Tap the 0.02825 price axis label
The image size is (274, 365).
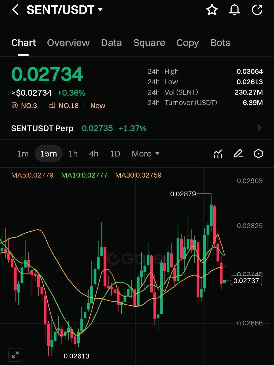tap(250, 226)
